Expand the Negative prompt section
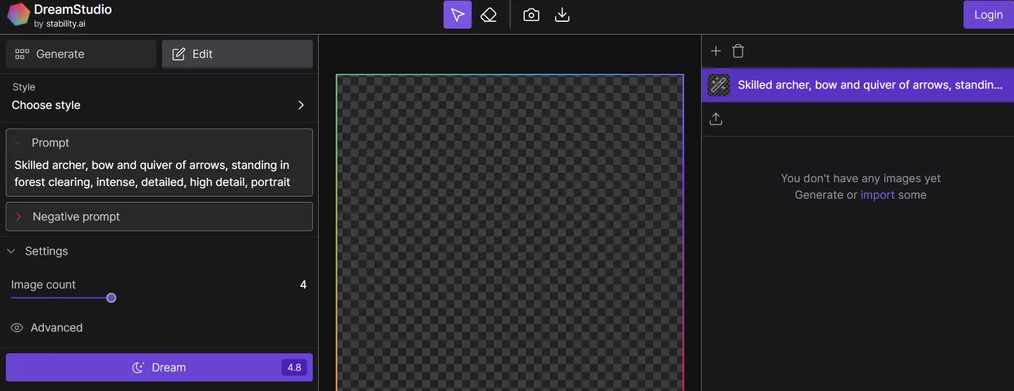The image size is (1014, 391). [x=159, y=216]
